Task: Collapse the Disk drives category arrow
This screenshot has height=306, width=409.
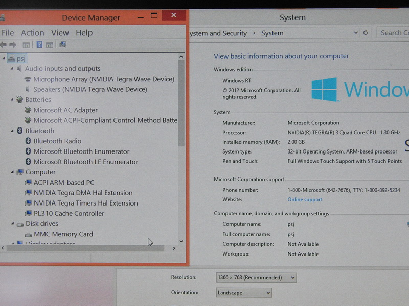Action: coord(12,224)
